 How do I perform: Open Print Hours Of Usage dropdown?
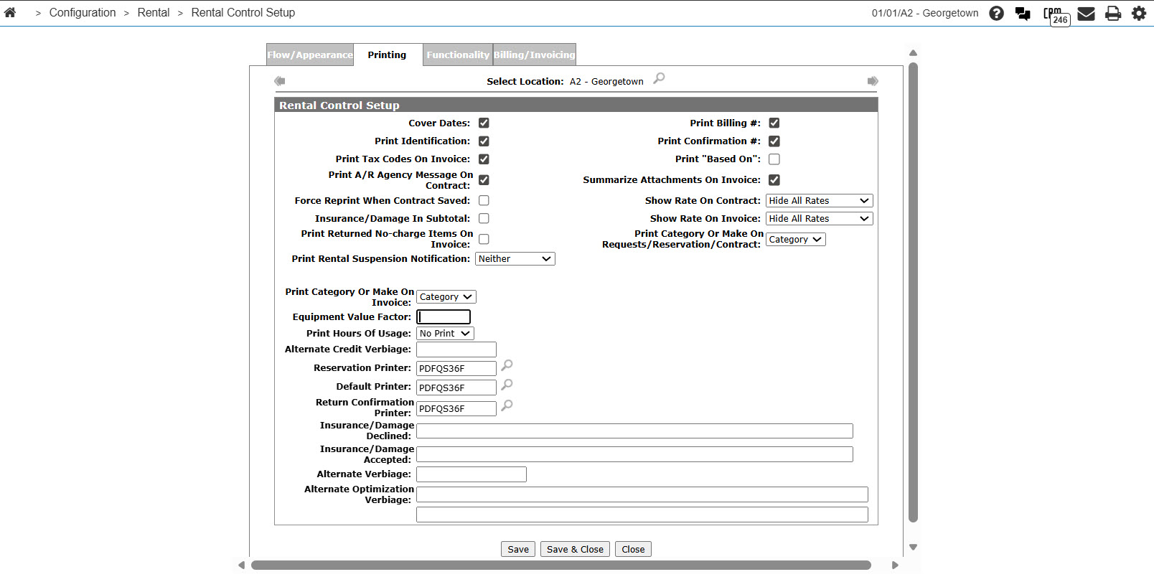click(x=445, y=334)
